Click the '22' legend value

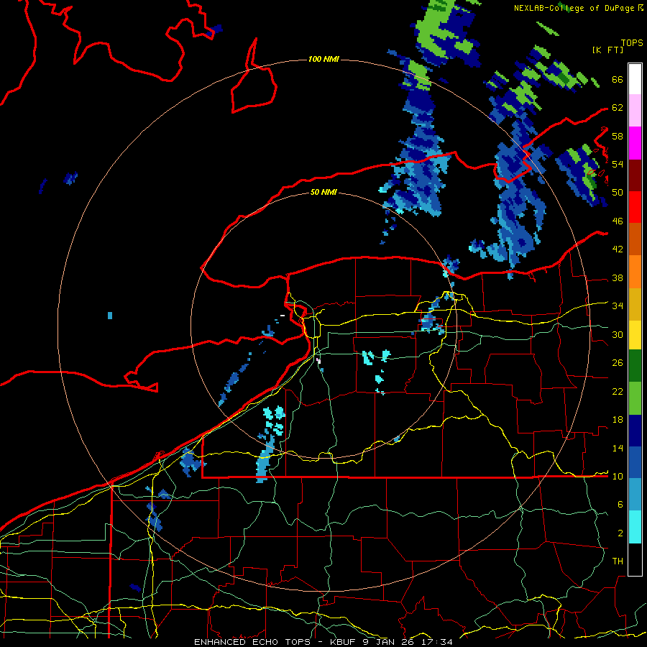tap(618, 392)
